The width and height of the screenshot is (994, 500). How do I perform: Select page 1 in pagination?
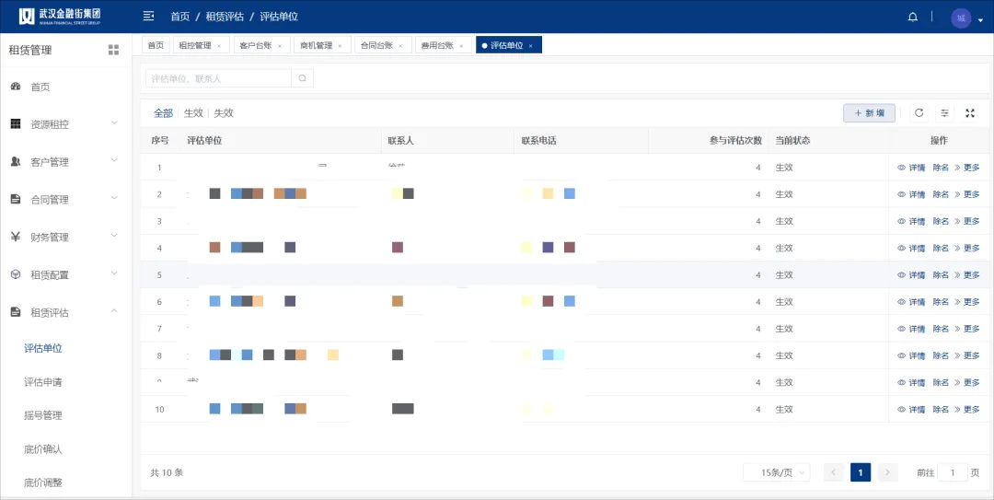click(x=861, y=472)
